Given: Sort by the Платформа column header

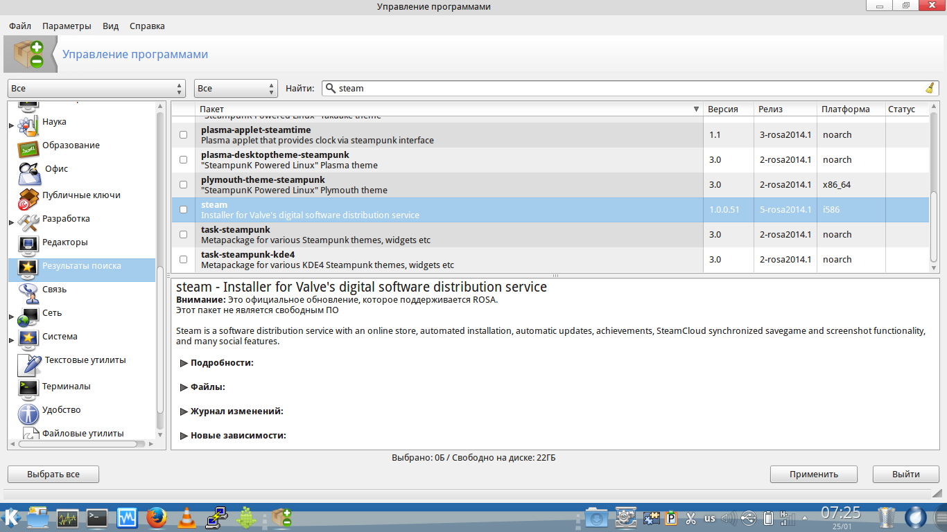Looking at the screenshot, I should [851, 109].
